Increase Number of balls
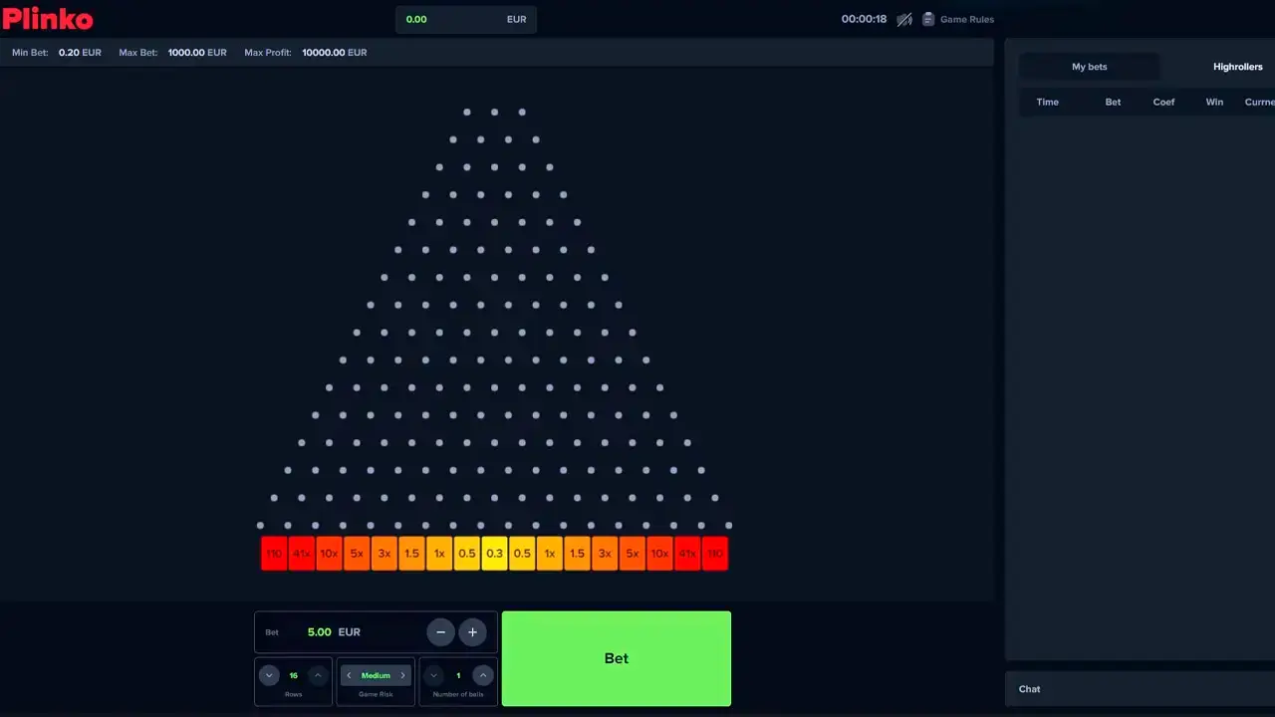 [482, 675]
